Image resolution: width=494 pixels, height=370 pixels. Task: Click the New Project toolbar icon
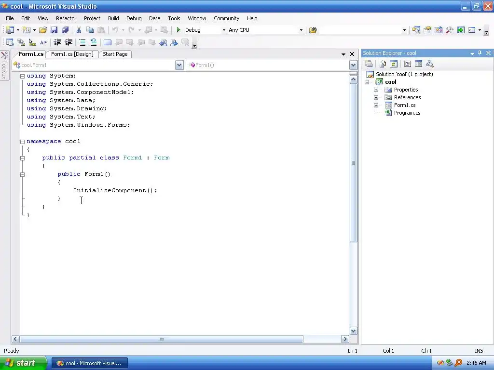tap(10, 30)
